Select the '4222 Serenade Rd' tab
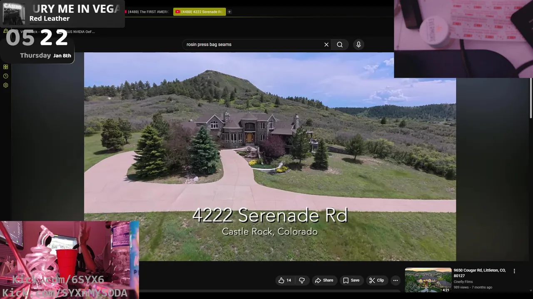Screen dimensions: 533x299 click(x=199, y=12)
